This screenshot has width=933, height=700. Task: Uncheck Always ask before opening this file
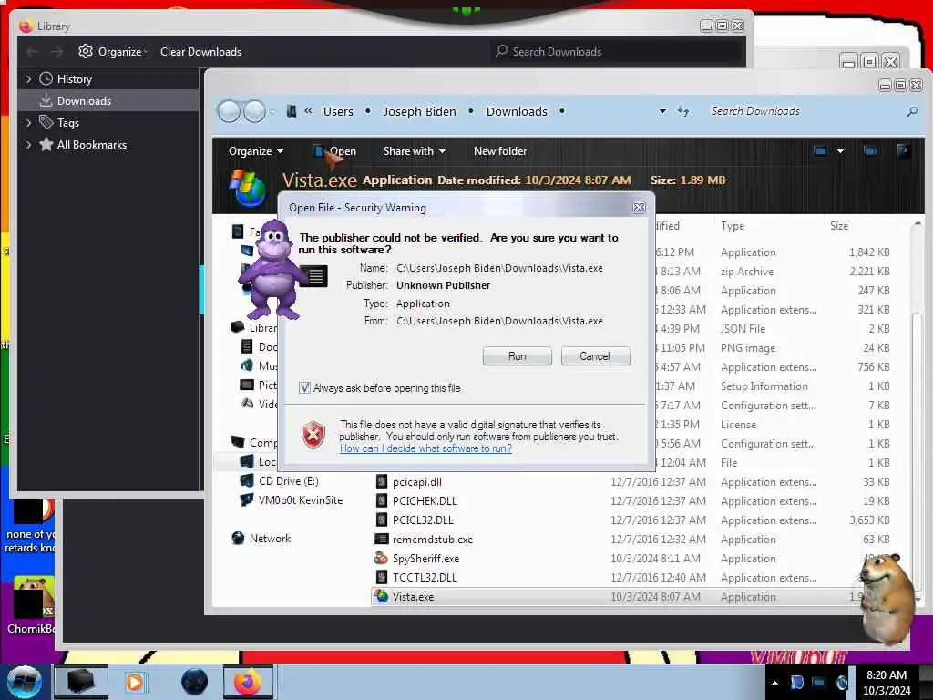304,388
